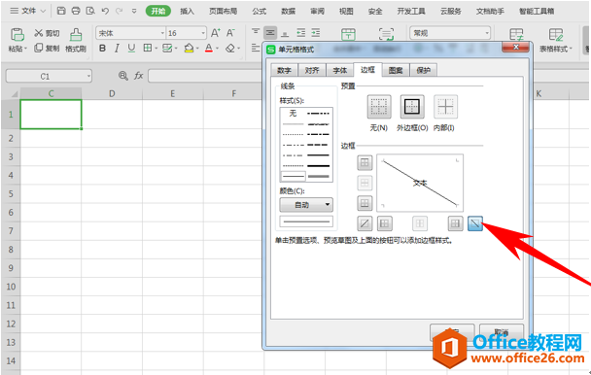
Task: Switch to the 插入 ribbon tab
Action: (187, 11)
